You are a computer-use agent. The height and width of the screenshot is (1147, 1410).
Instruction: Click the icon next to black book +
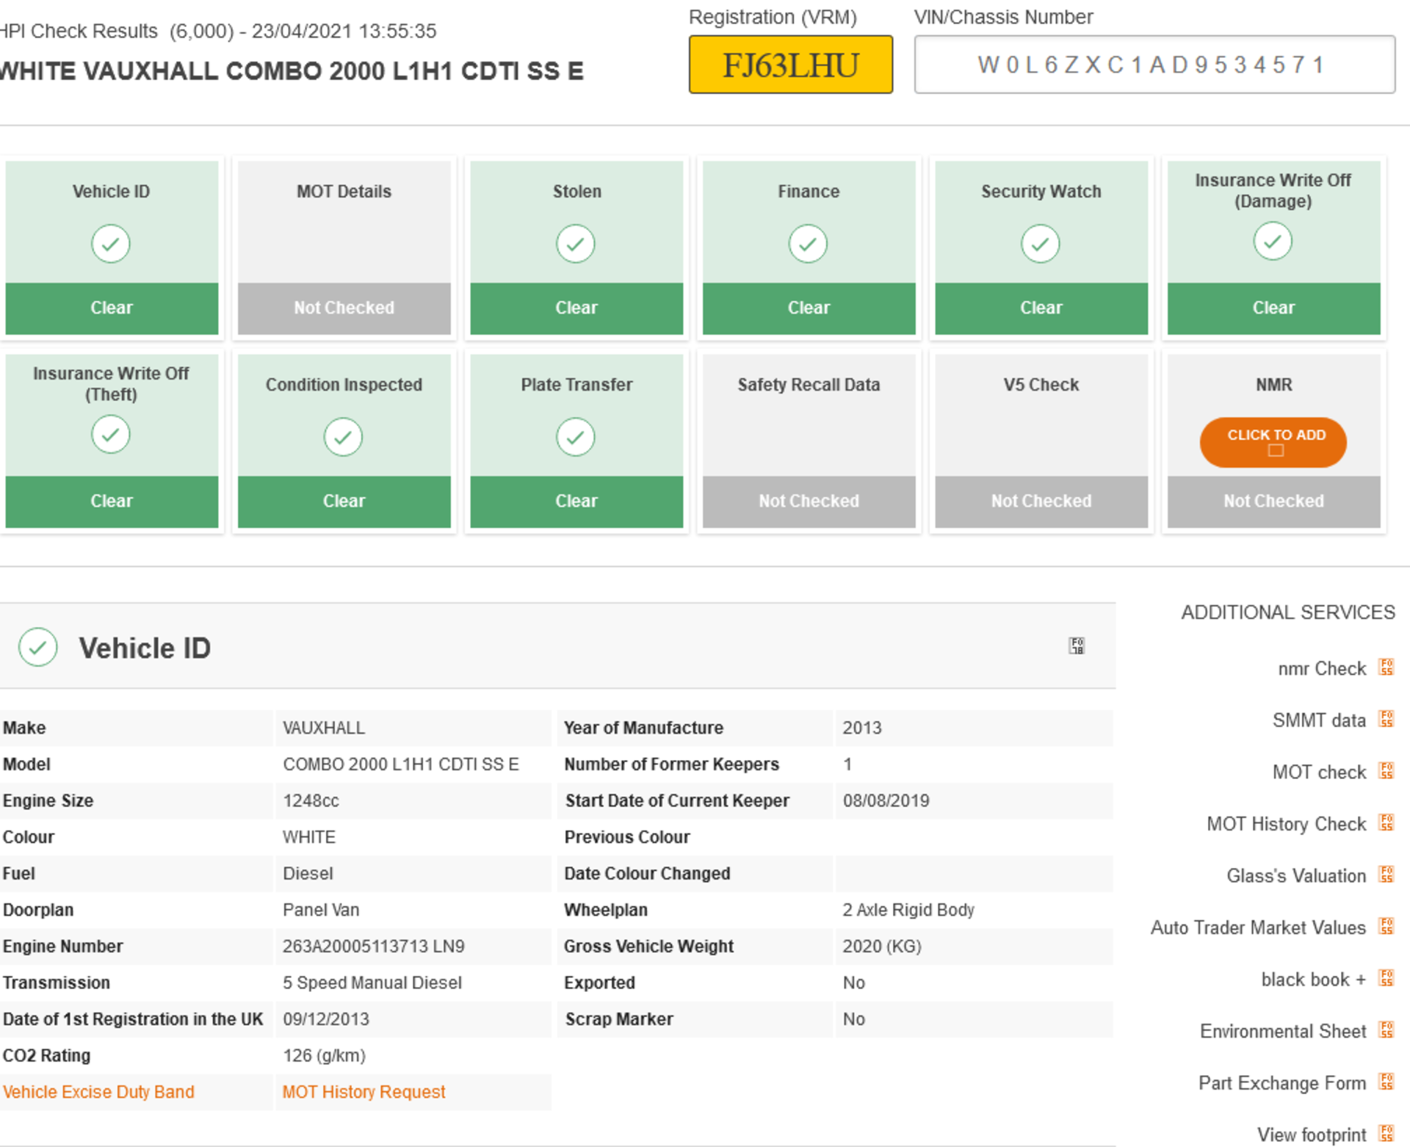click(1386, 978)
